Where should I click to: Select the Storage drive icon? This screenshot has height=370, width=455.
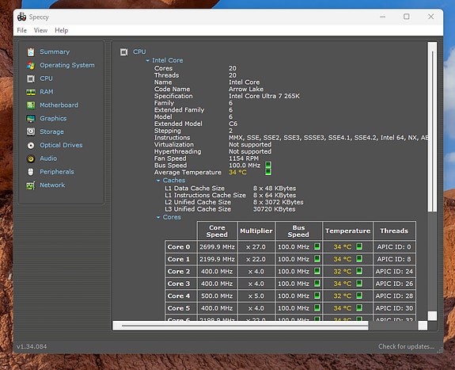click(31, 132)
